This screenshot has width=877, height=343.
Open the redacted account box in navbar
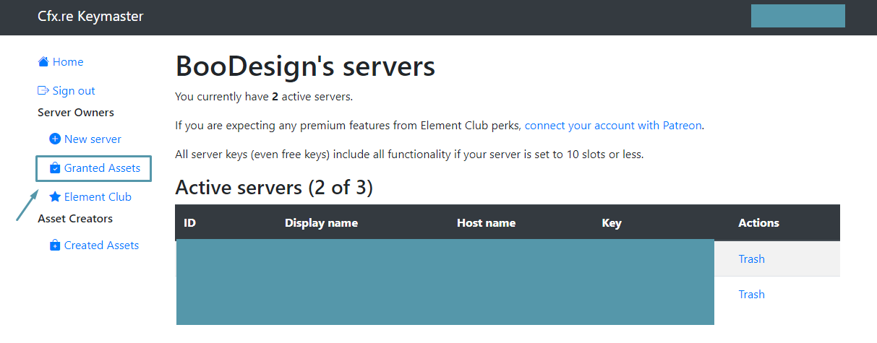797,16
